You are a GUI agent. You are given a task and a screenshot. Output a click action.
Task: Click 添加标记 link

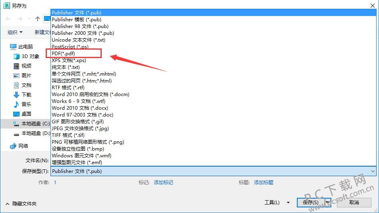point(163,183)
